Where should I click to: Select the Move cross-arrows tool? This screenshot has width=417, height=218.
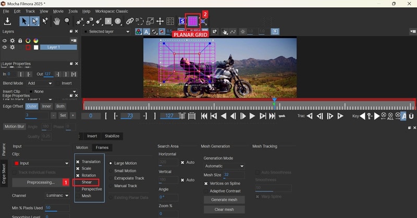pos(160,21)
